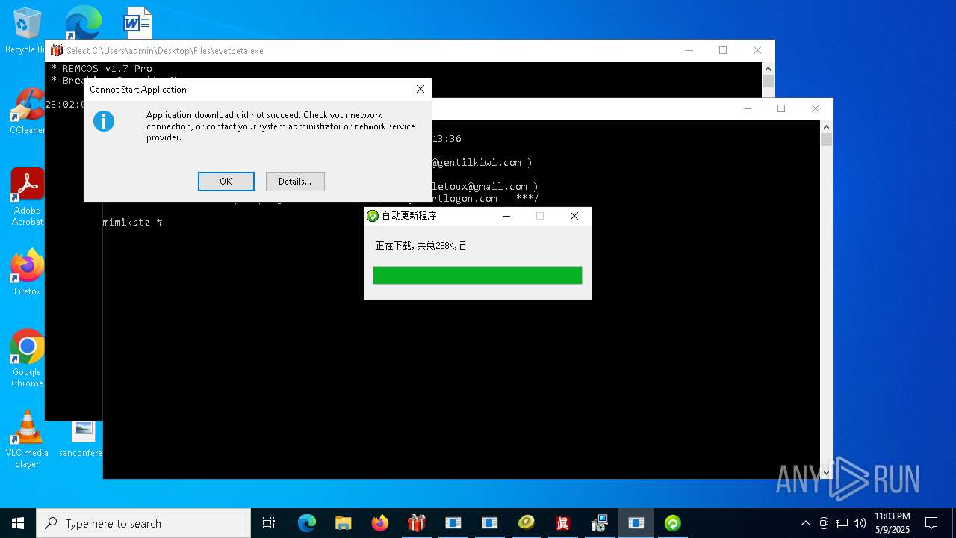The image size is (956, 538).
Task: Switch to the red Chinese character taskbar app
Action: tap(562, 523)
